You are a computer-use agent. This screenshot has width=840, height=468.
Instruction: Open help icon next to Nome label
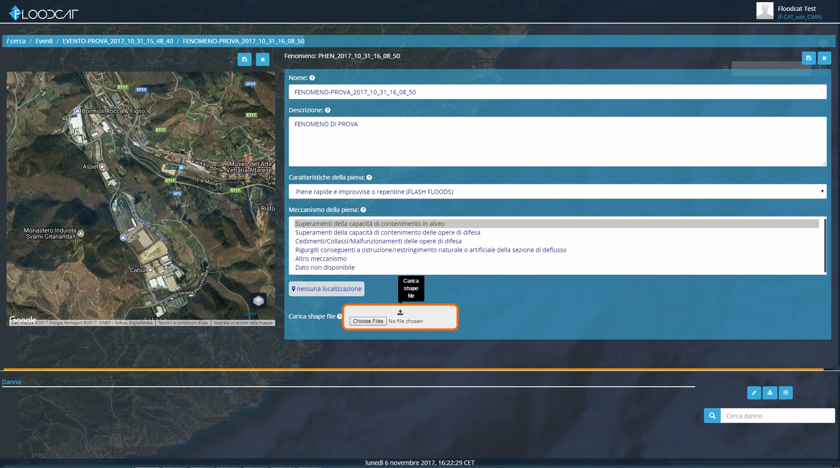tap(312, 78)
